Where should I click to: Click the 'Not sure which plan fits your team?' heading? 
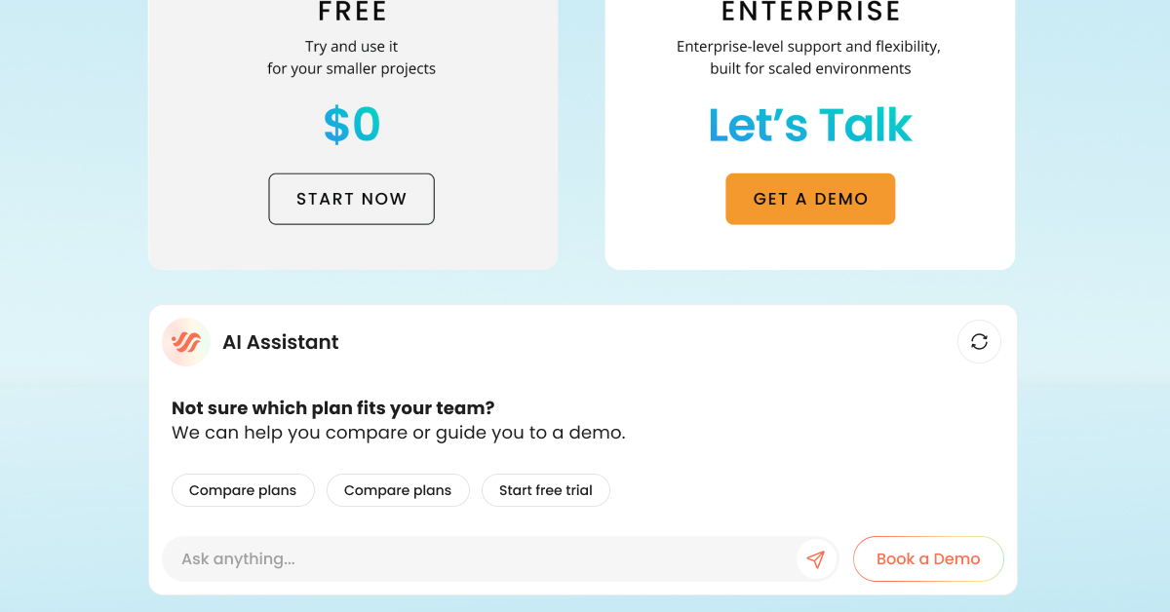332,408
